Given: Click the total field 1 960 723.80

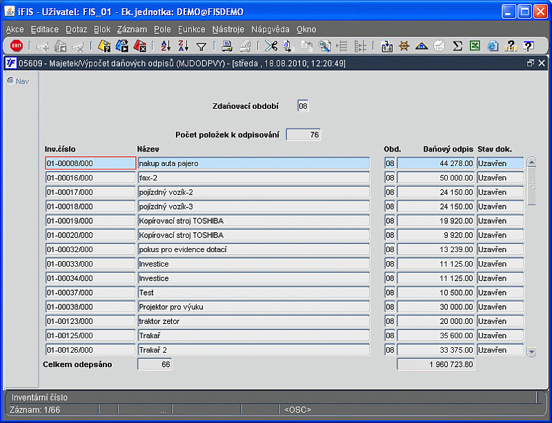Looking at the screenshot, I should [x=435, y=364].
